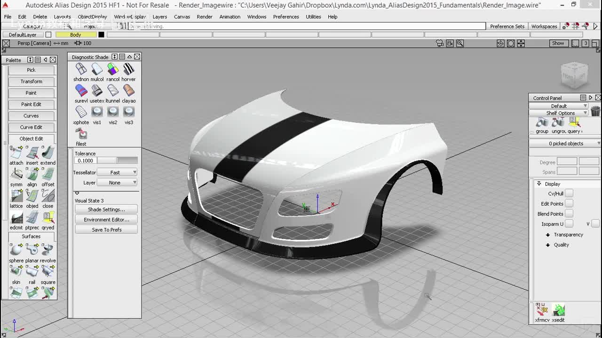Image resolution: width=602 pixels, height=338 pixels.
Task: Expand the Transparency section
Action: [548, 235]
